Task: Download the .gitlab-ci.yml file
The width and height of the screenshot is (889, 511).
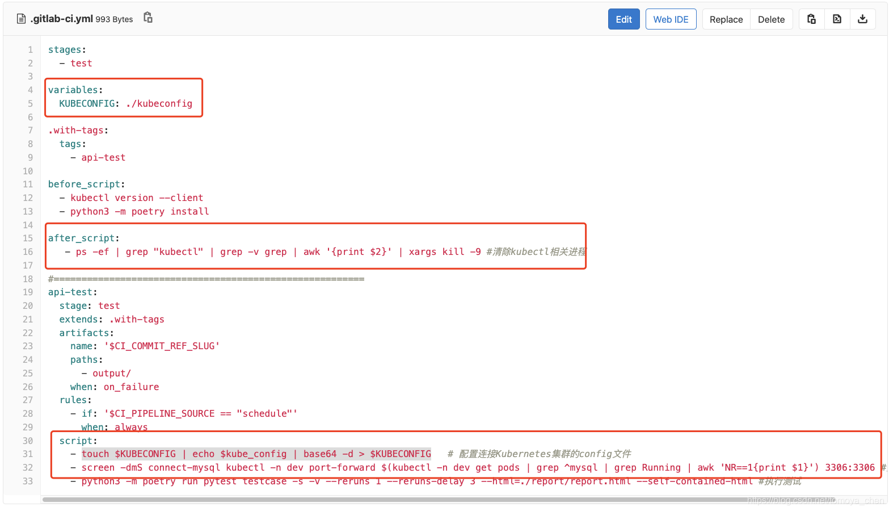Action: point(862,19)
